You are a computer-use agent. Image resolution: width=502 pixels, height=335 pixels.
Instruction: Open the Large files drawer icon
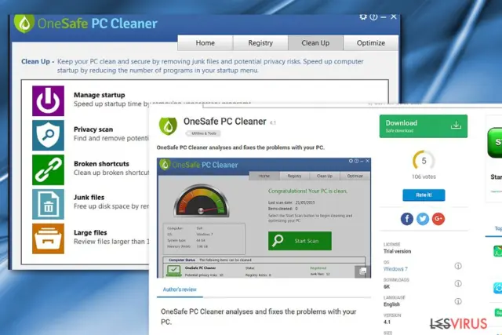pos(48,239)
